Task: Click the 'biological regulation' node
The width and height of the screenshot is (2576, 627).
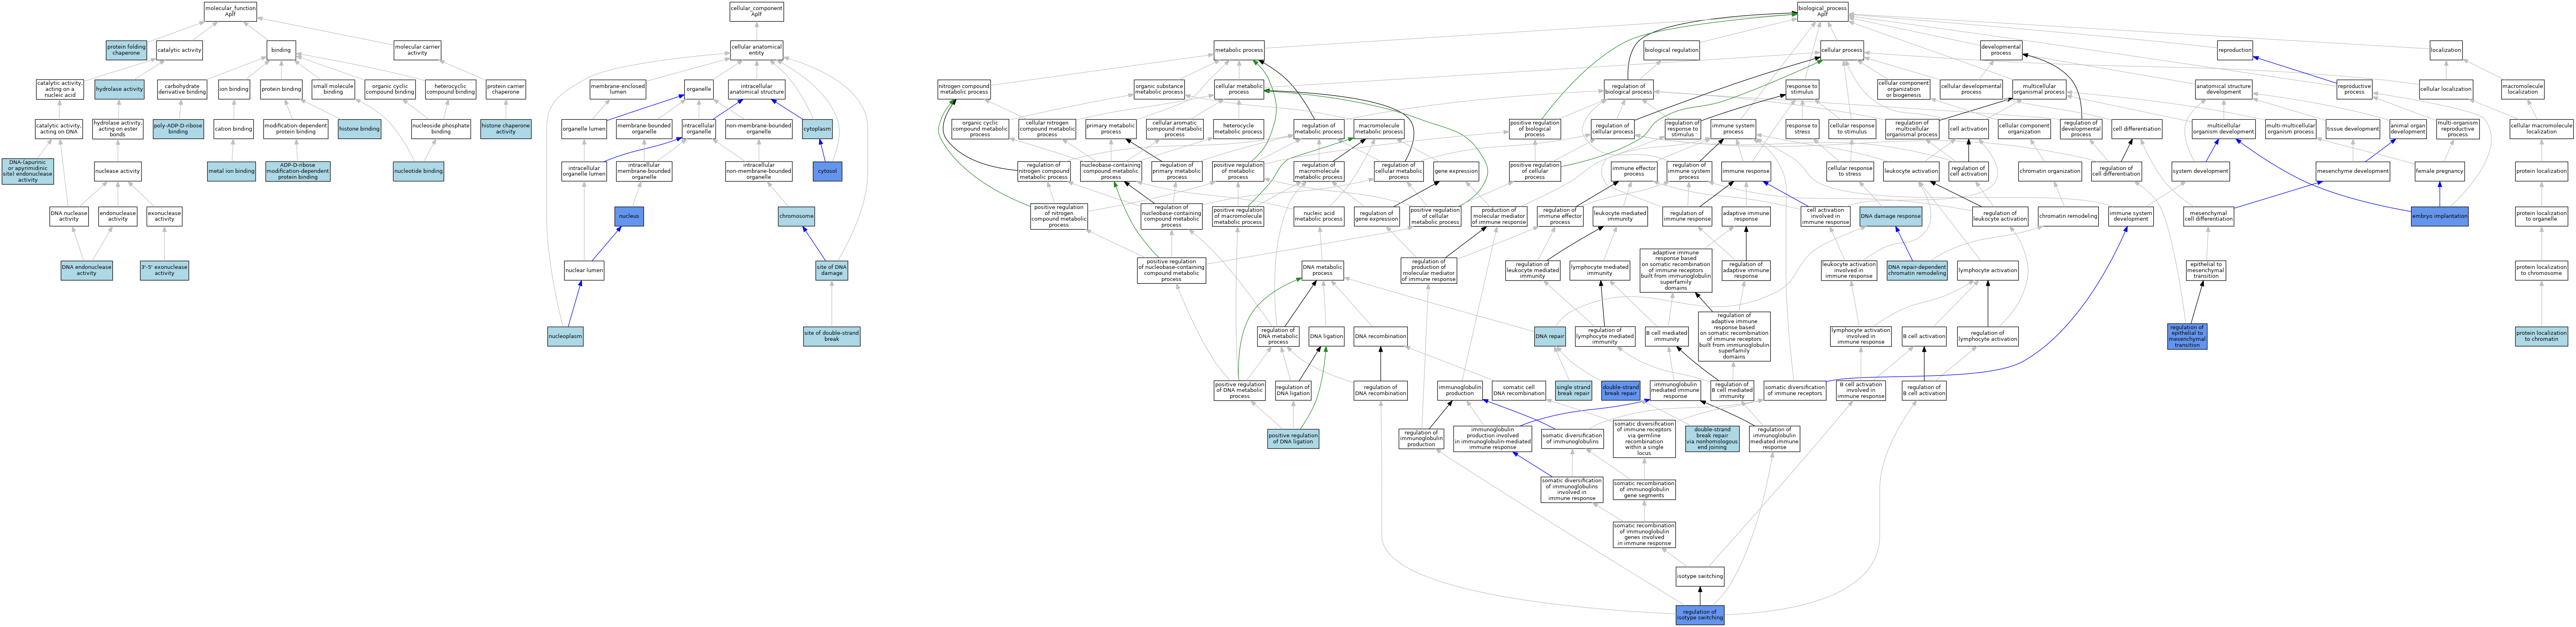Action: pyautogui.click(x=1671, y=49)
